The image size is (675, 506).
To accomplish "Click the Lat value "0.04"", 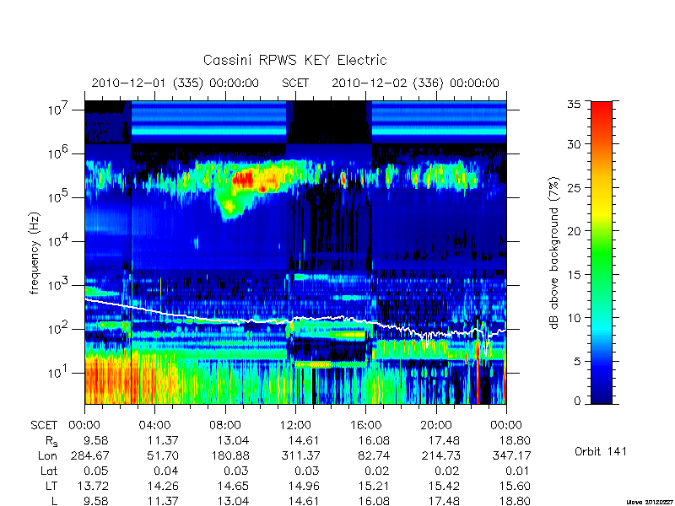I will [166, 471].
